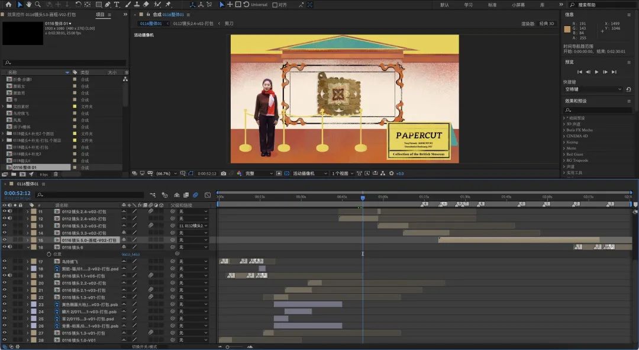
Task: Mute audio of layer 11 speaker icon
Action: tap(9, 211)
